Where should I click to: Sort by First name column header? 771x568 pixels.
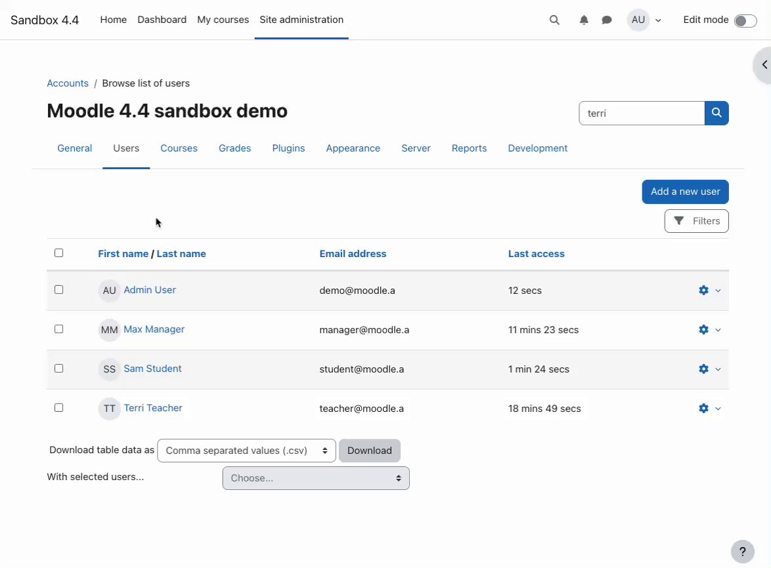tap(123, 254)
